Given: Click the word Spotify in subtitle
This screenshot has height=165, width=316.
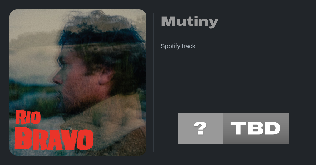Looking at the screenshot, I should pyautogui.click(x=169, y=46).
